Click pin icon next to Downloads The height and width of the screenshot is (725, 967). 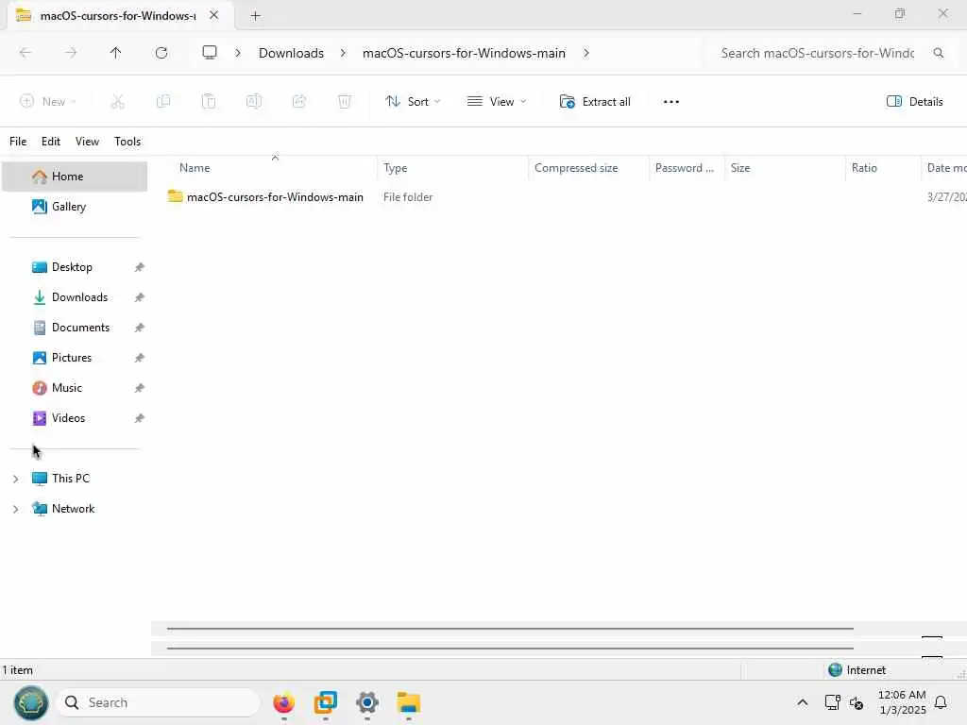(x=140, y=297)
